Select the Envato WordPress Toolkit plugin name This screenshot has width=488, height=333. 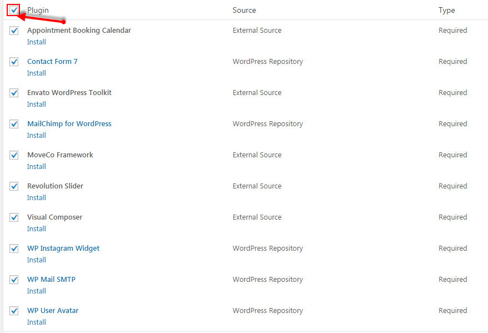pos(69,92)
